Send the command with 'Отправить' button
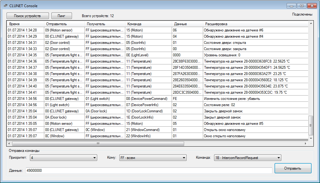 pyautogui.click(x=293, y=168)
